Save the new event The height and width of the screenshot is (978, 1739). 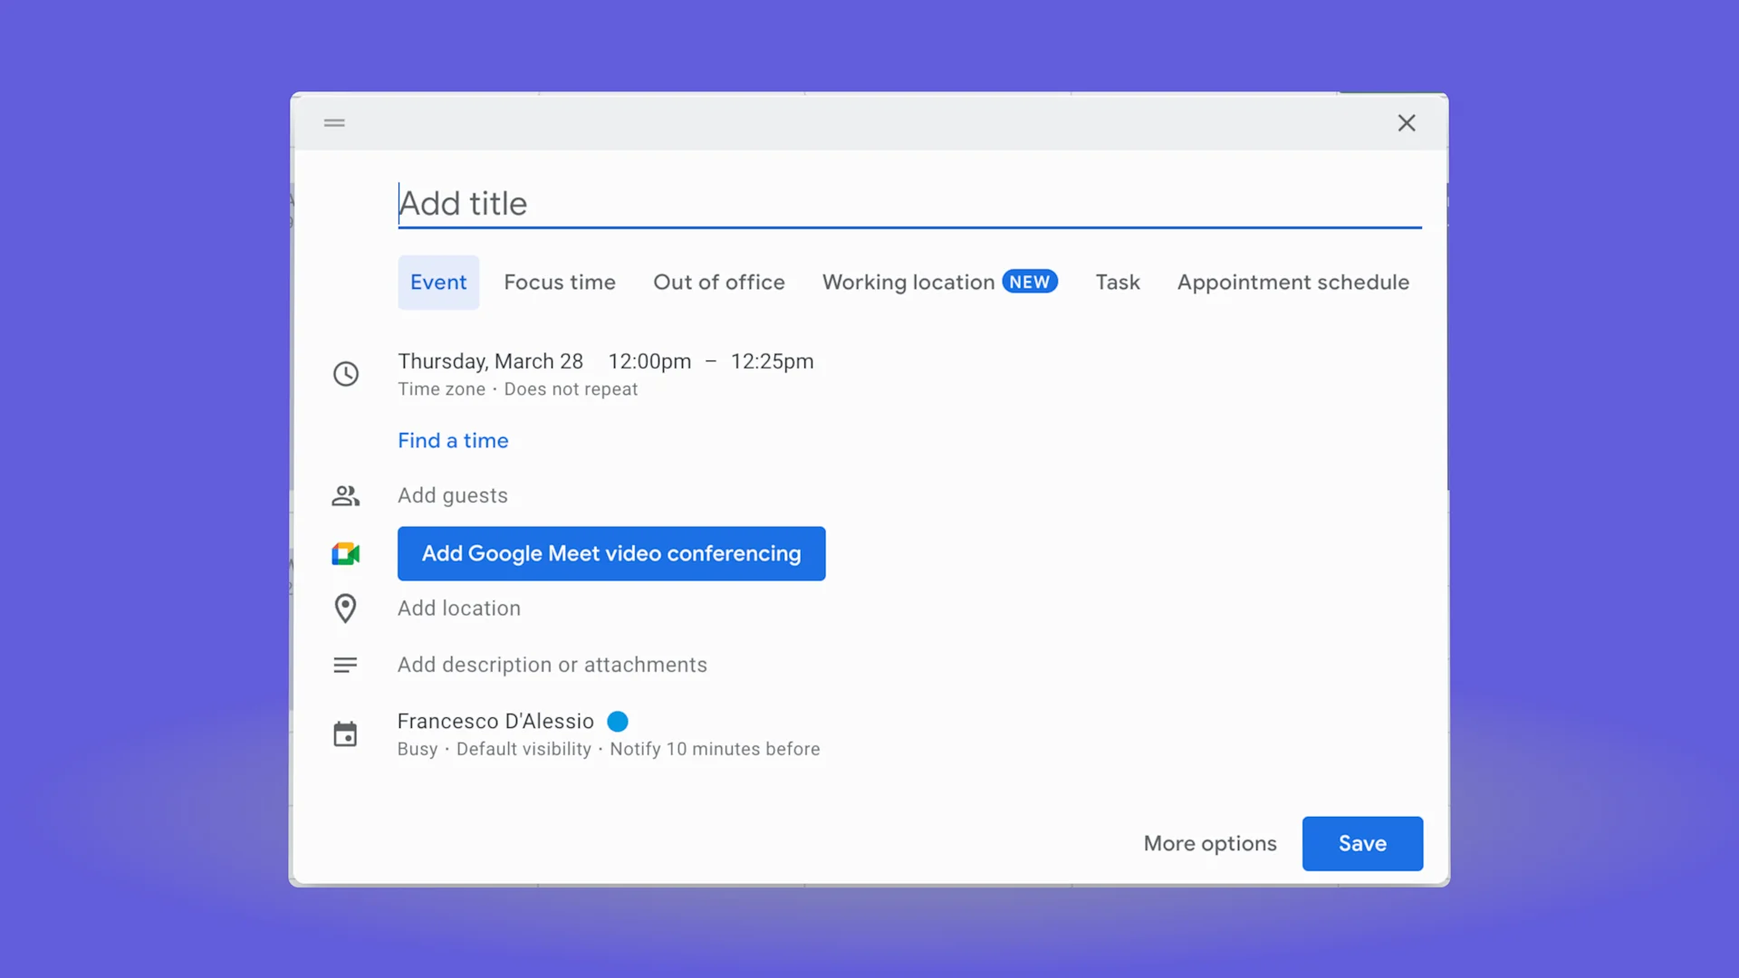tap(1361, 843)
